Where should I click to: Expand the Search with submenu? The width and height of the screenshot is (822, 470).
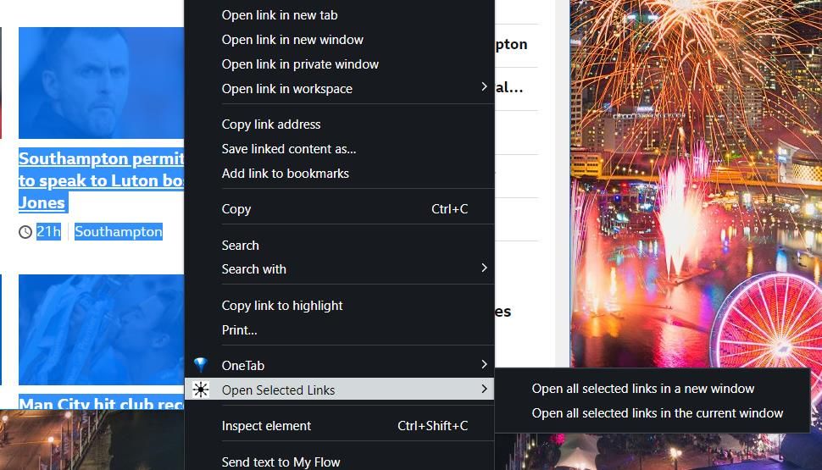(x=339, y=268)
